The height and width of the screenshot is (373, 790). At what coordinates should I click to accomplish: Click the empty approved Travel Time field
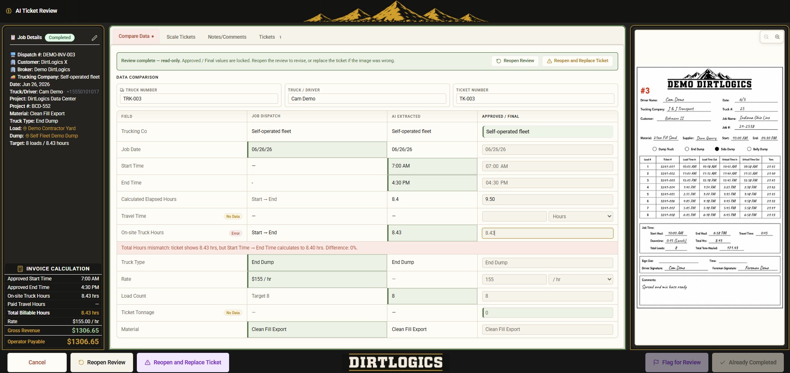514,217
